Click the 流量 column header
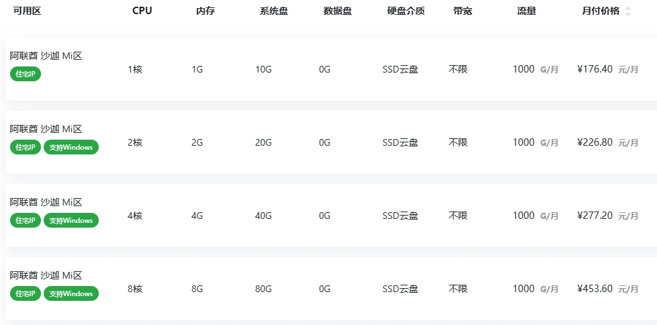The width and height of the screenshot is (657, 325). [x=527, y=11]
